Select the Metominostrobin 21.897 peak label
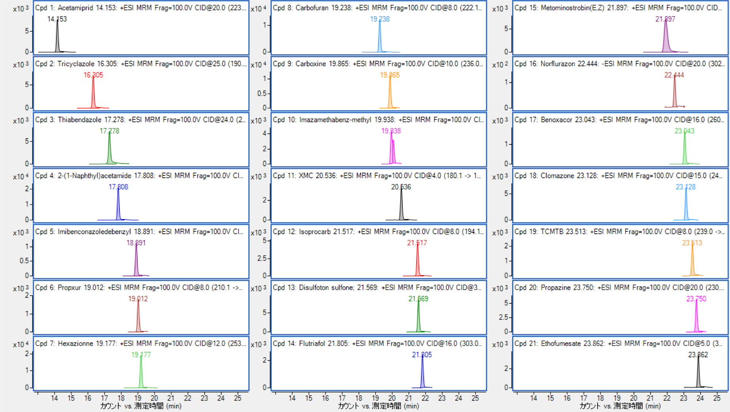730x412 pixels. (665, 19)
